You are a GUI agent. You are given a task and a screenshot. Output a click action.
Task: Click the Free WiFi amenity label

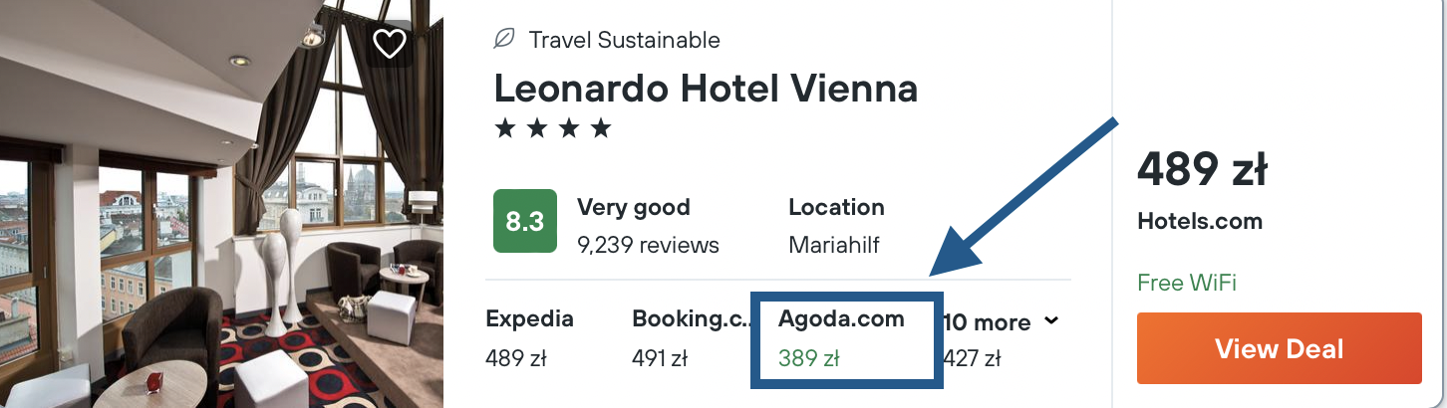point(1186,283)
